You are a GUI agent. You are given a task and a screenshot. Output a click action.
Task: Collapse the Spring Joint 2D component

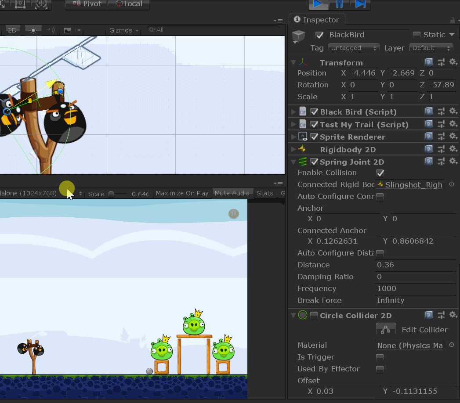[x=293, y=162]
